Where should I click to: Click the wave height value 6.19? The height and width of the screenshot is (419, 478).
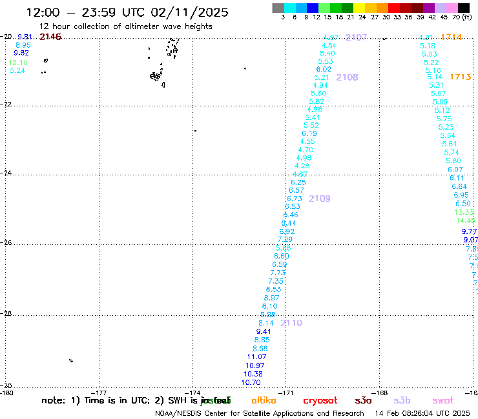point(309,133)
